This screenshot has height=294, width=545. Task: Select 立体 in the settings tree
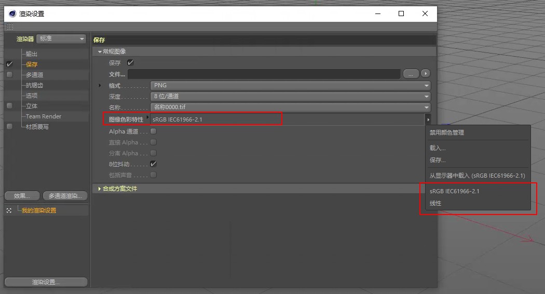pos(32,106)
